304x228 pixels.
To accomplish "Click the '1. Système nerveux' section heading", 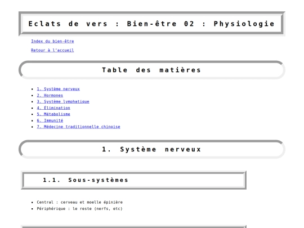I will point(151,149).
